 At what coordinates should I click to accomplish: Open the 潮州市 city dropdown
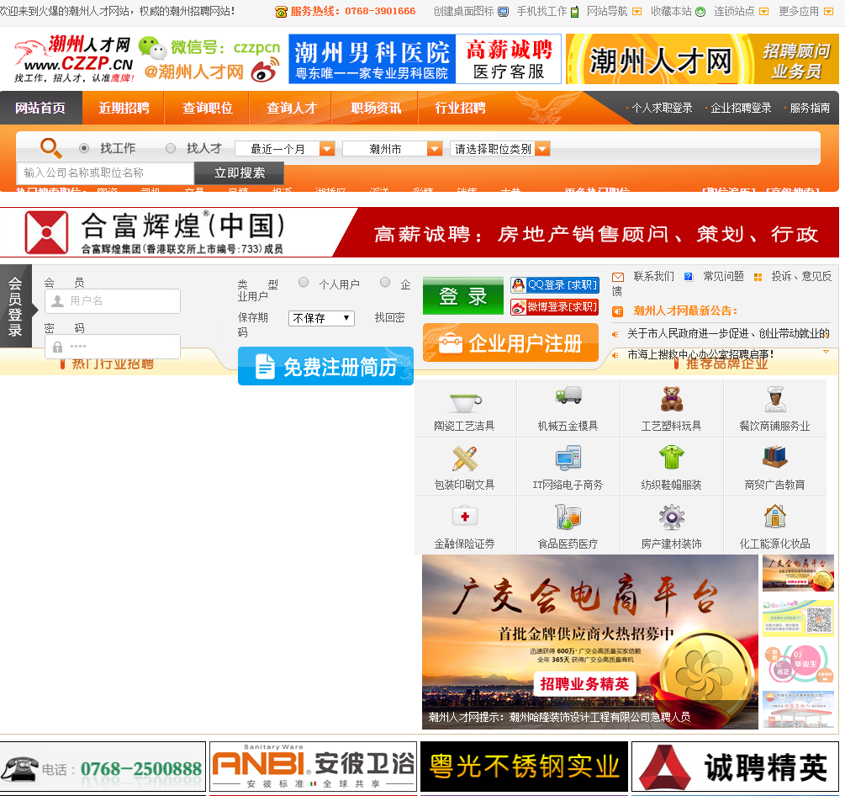(x=393, y=149)
